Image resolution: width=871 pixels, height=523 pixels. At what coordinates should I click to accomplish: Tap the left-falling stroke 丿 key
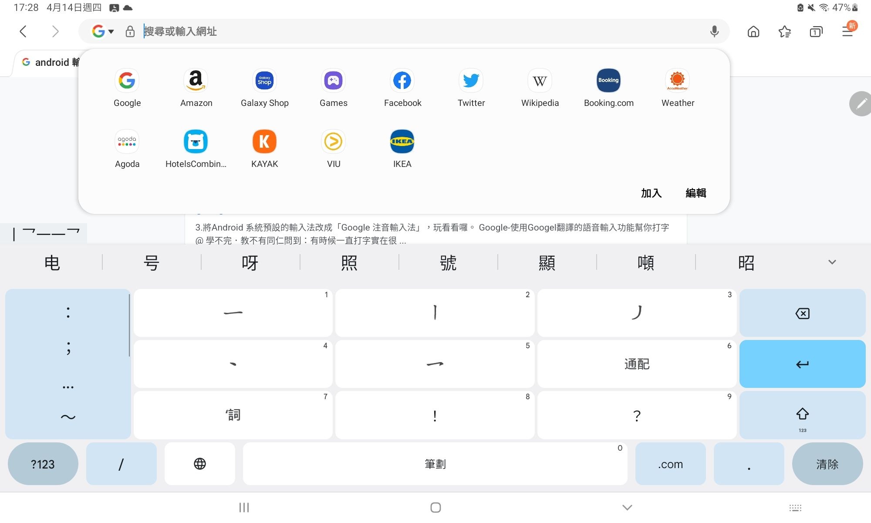pos(637,313)
